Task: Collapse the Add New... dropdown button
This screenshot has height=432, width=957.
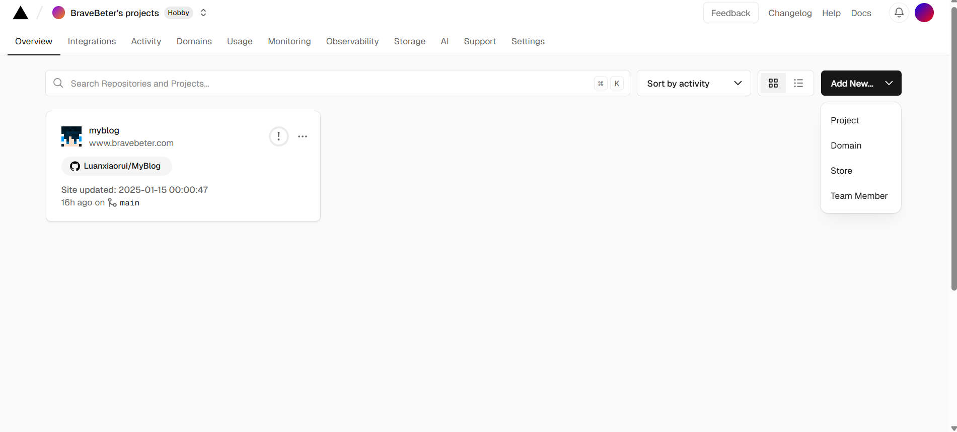Action: point(861,83)
